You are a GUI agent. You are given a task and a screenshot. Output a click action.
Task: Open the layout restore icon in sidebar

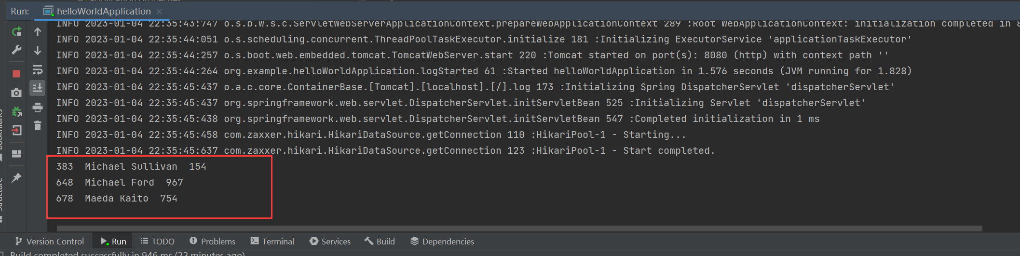(16, 154)
